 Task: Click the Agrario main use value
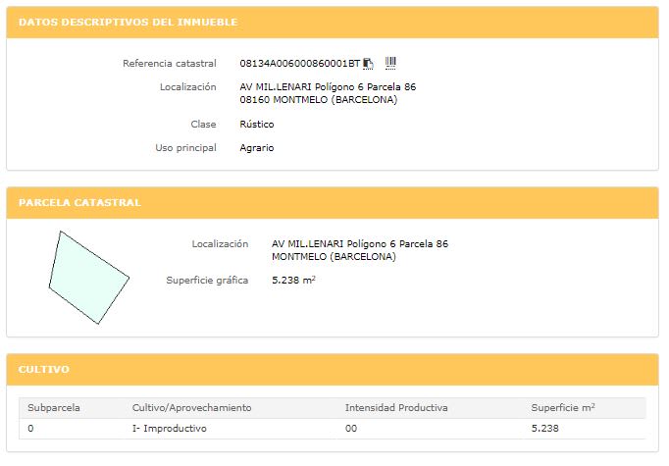pyautogui.click(x=257, y=148)
